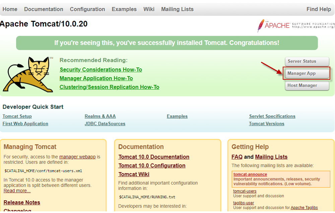Open the Realms & AAA link

[100, 116]
